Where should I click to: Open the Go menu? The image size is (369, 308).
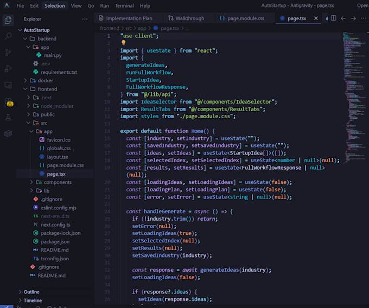click(x=91, y=5)
